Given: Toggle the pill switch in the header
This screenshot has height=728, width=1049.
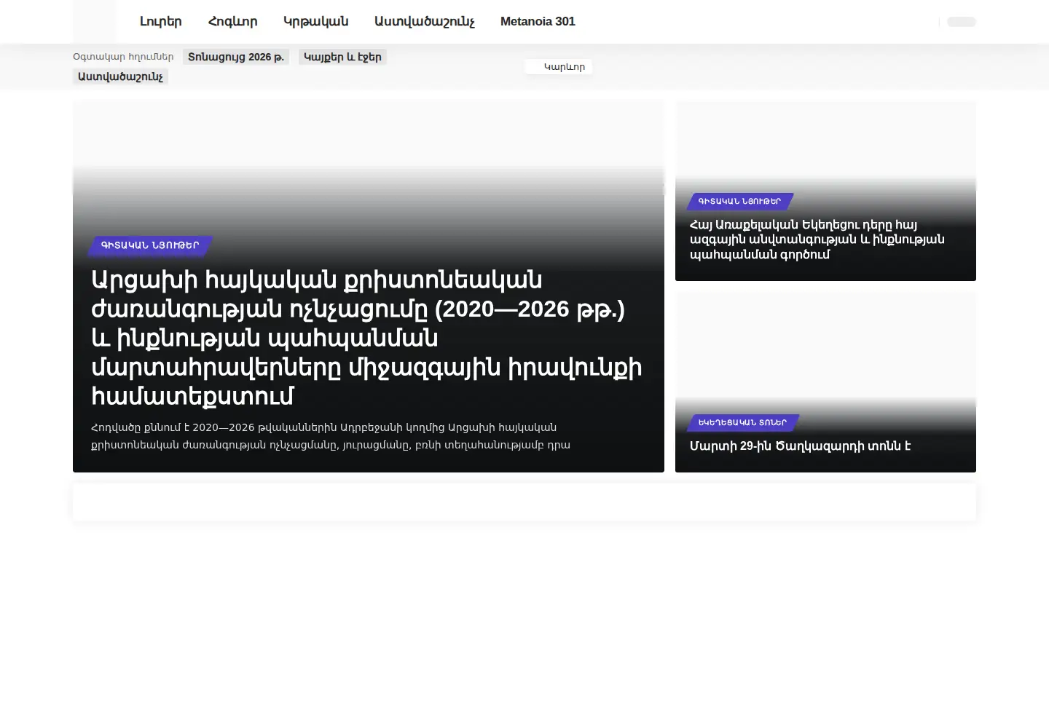Looking at the screenshot, I should 961,22.
